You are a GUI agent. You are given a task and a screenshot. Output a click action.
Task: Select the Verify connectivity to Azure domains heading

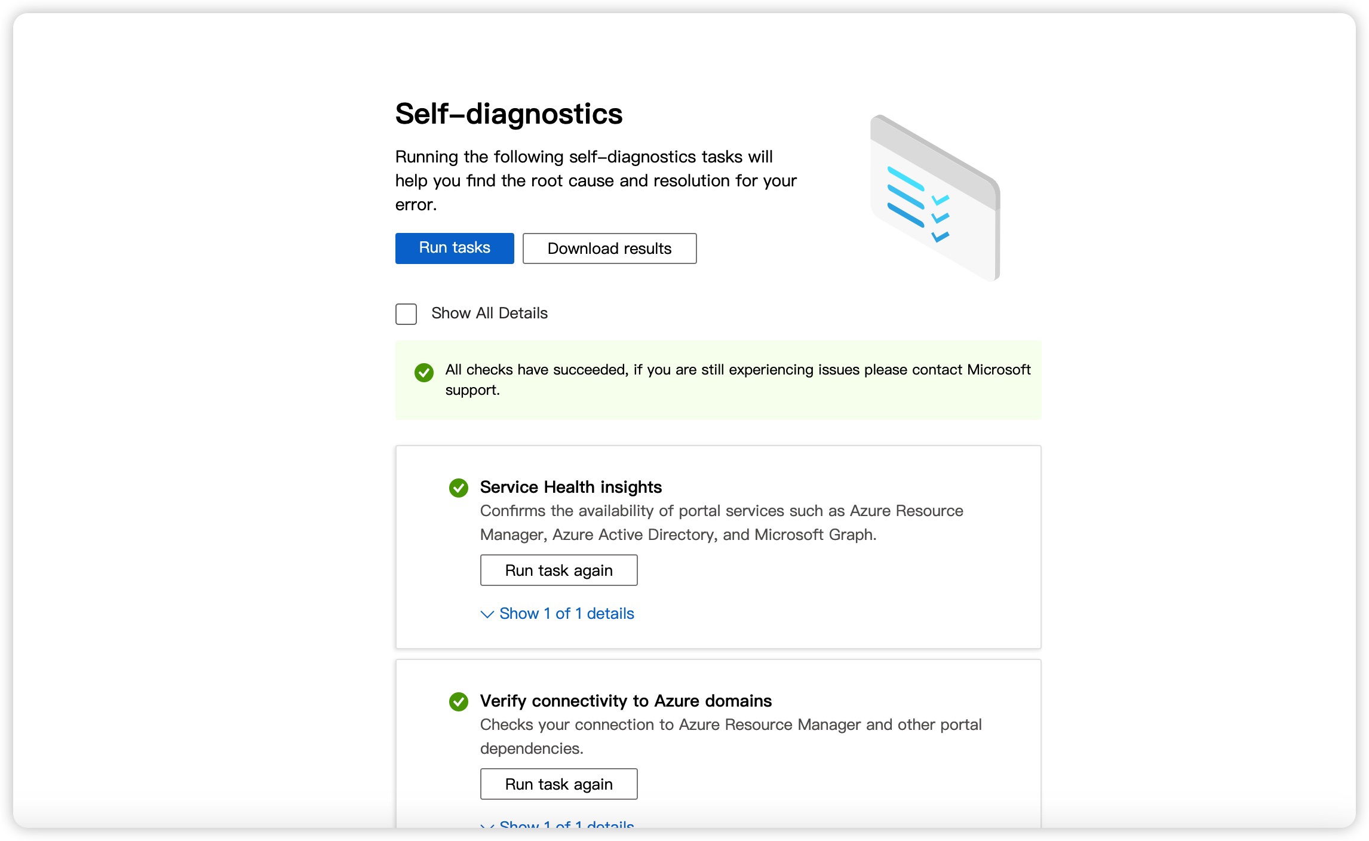pos(626,701)
